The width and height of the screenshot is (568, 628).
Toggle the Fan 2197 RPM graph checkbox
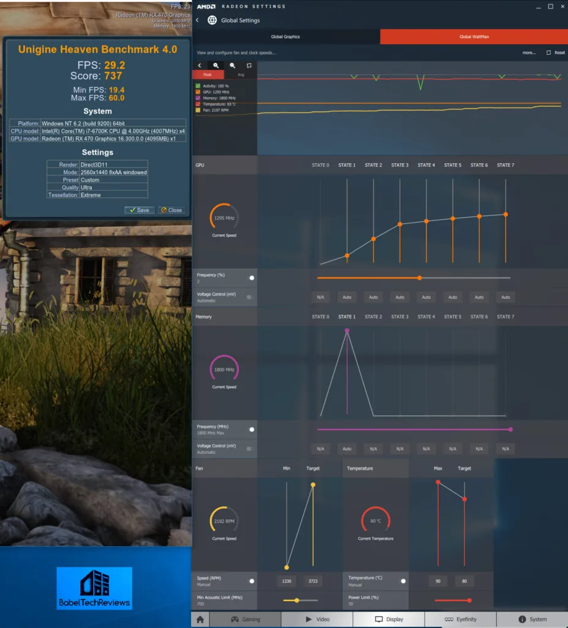pos(198,110)
